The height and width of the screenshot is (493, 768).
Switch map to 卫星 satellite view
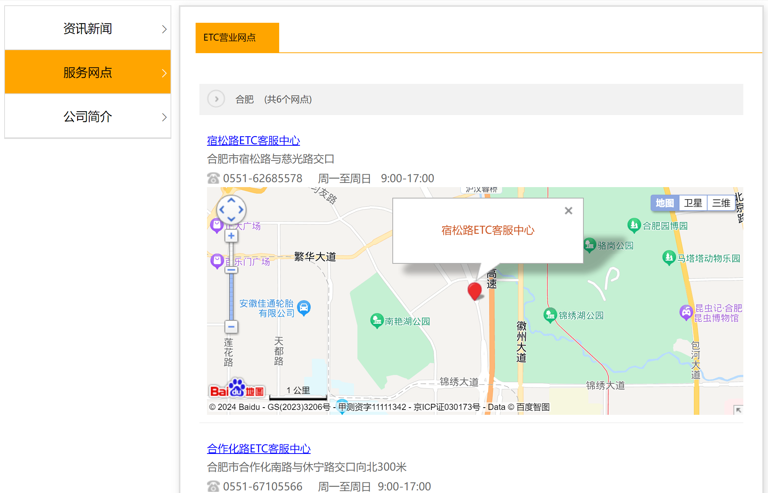tap(693, 203)
